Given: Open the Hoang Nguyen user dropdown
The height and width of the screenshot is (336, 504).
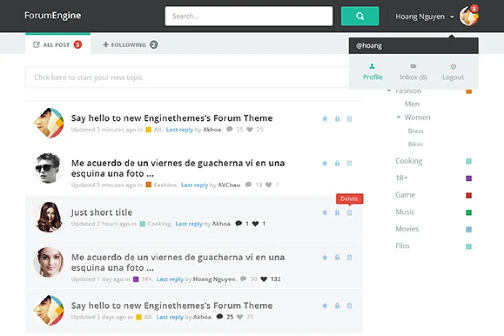Looking at the screenshot, I should click(x=425, y=17).
